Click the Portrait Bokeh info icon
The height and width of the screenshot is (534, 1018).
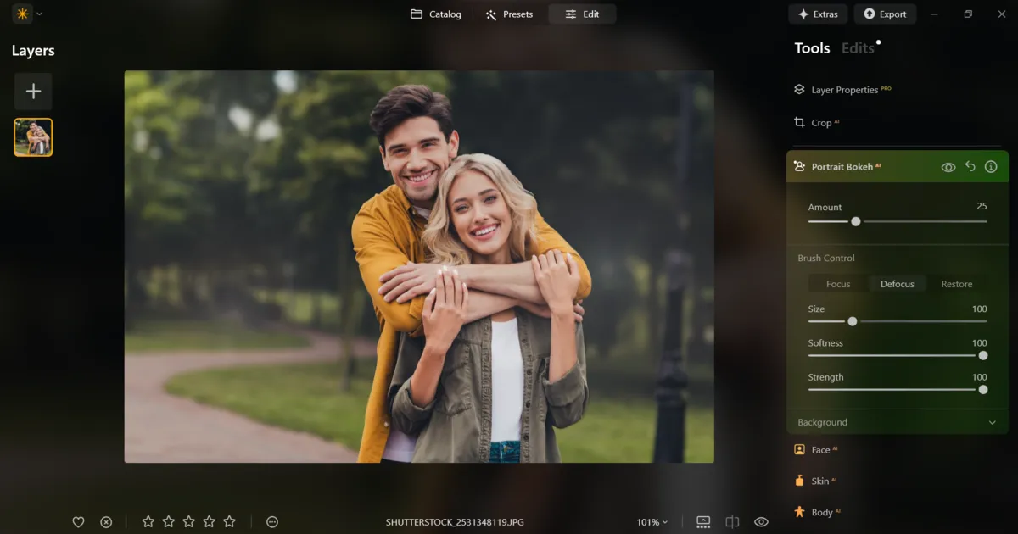coord(990,166)
